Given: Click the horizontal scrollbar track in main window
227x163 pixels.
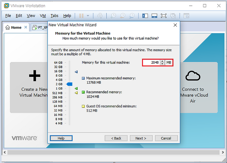Looking at the screenshot, I should [113, 152].
